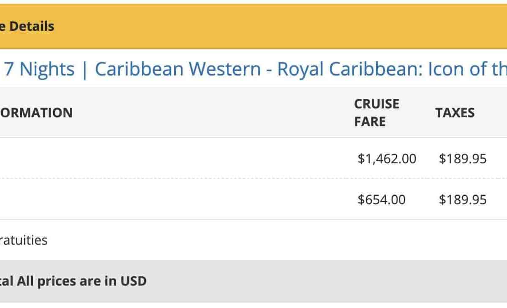The height and width of the screenshot is (308, 507).
Task: Click the 'ratuities' row label
Action: click(x=24, y=240)
